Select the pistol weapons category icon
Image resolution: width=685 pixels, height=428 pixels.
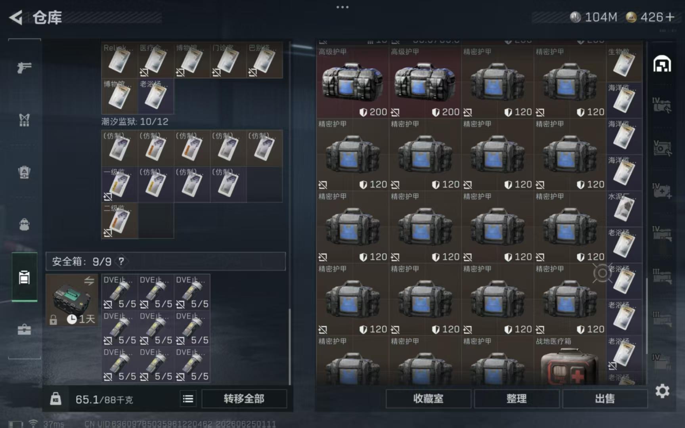coord(24,68)
